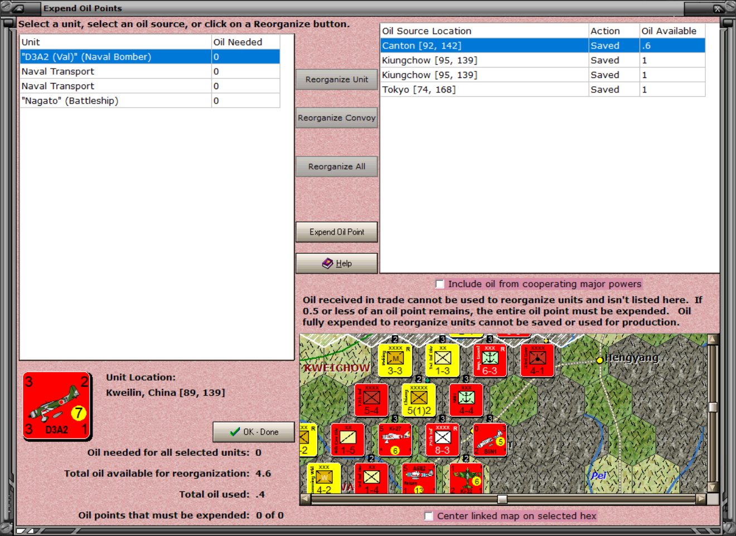Screen dimensions: 736x536
Task: Click the yellow Chiang 5(1)2 HQ counter
Action: [x=419, y=400]
